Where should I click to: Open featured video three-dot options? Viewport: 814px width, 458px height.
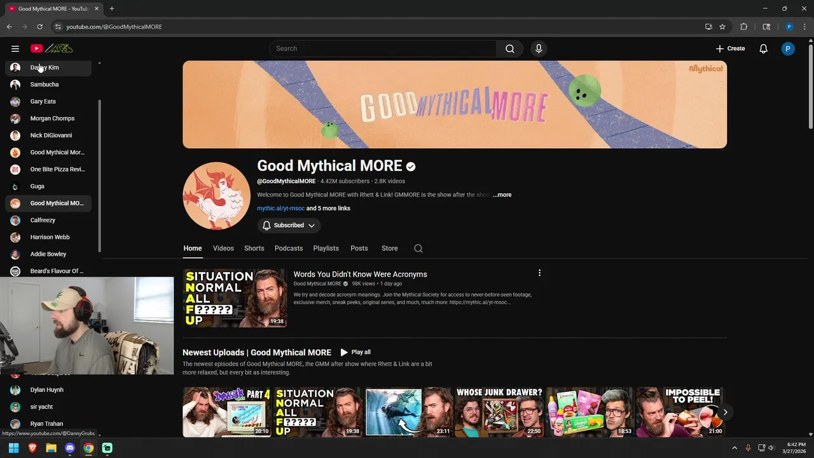tap(539, 273)
